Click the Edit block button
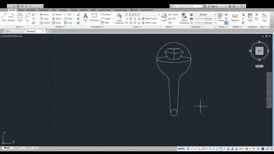 point(172,18)
